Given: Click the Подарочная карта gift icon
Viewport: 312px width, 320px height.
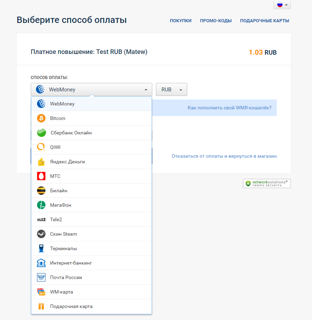Looking at the screenshot, I should pyautogui.click(x=41, y=306).
